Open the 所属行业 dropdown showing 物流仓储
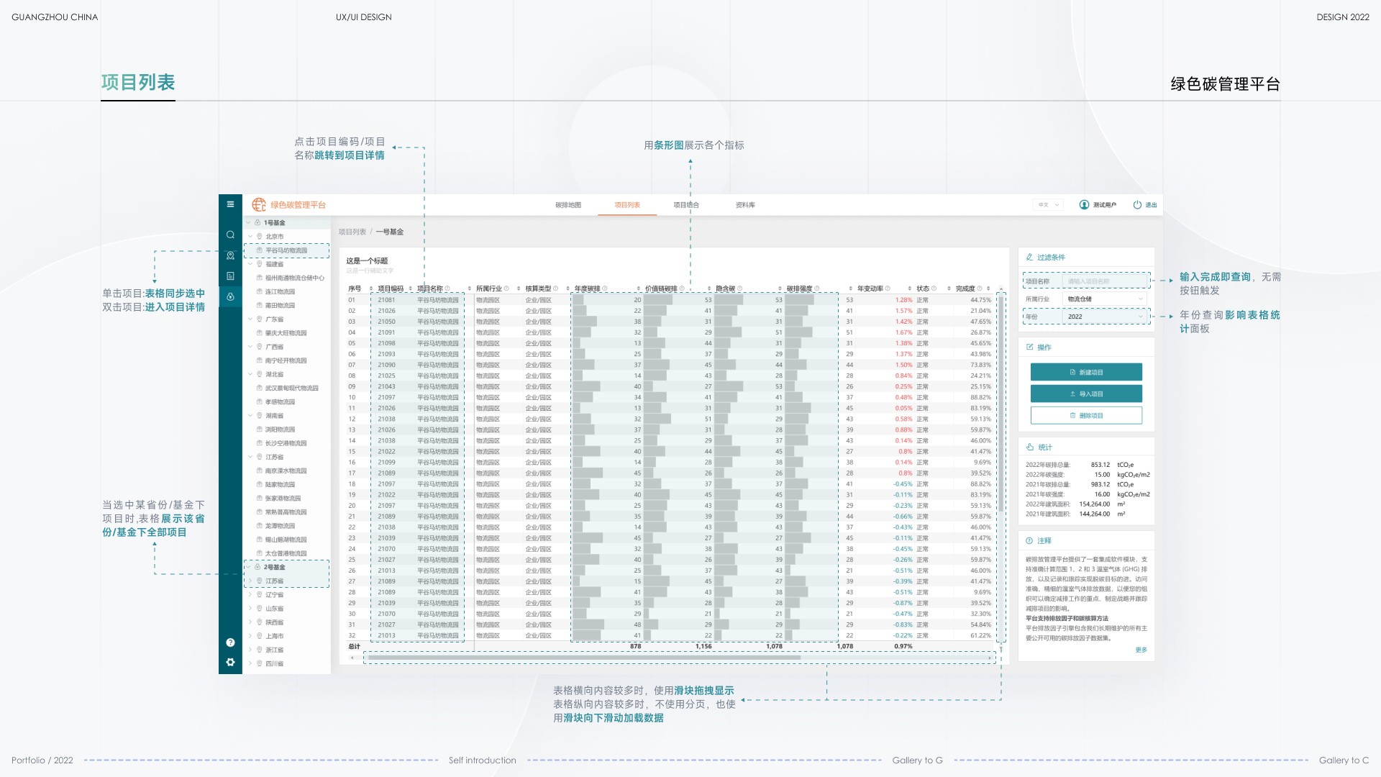Viewport: 1381px width, 777px height. pyautogui.click(x=1106, y=299)
